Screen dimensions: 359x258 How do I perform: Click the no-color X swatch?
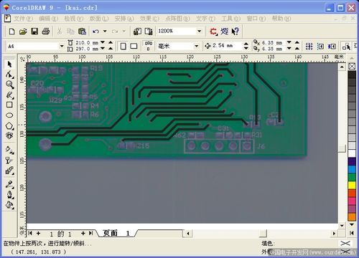click(352, 66)
